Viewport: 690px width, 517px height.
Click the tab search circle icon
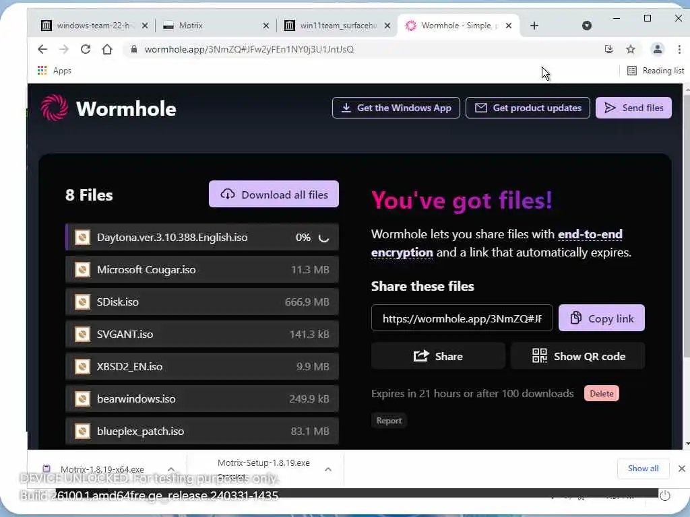[x=587, y=26]
